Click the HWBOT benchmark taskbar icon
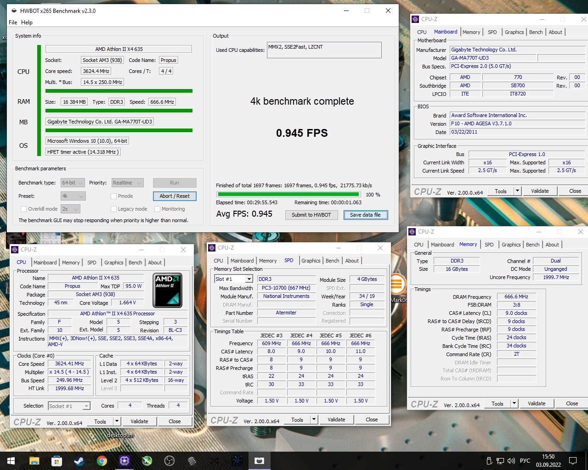588x470 pixels. pos(260,461)
